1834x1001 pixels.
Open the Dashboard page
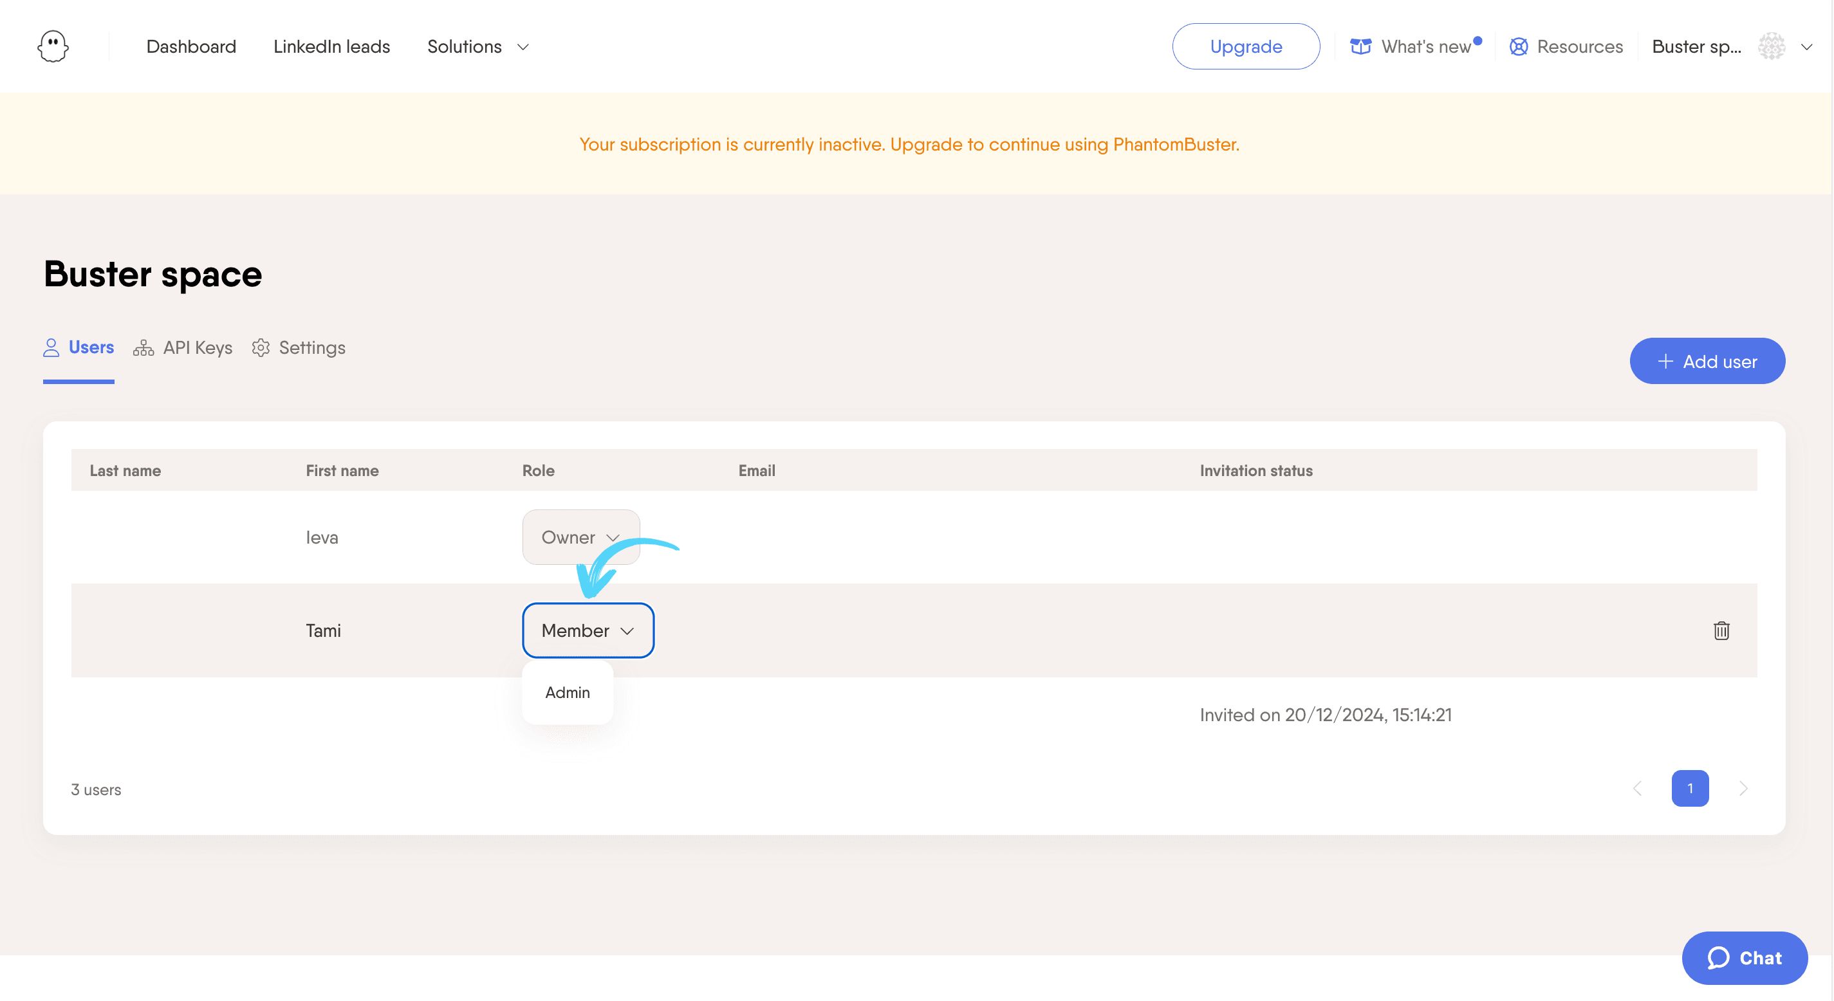191,46
